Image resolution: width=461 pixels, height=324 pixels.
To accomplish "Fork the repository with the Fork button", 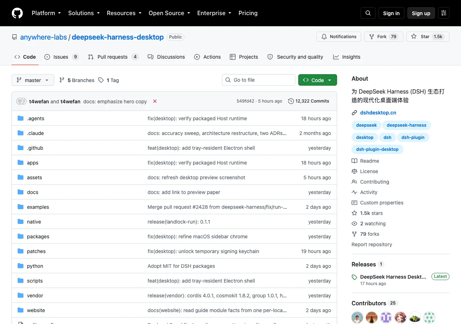I will pos(384,37).
